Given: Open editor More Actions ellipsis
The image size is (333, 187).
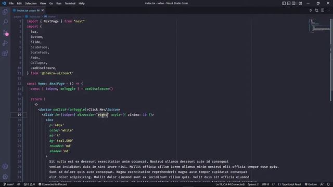Looking at the screenshot, I should (x=328, y=10).
